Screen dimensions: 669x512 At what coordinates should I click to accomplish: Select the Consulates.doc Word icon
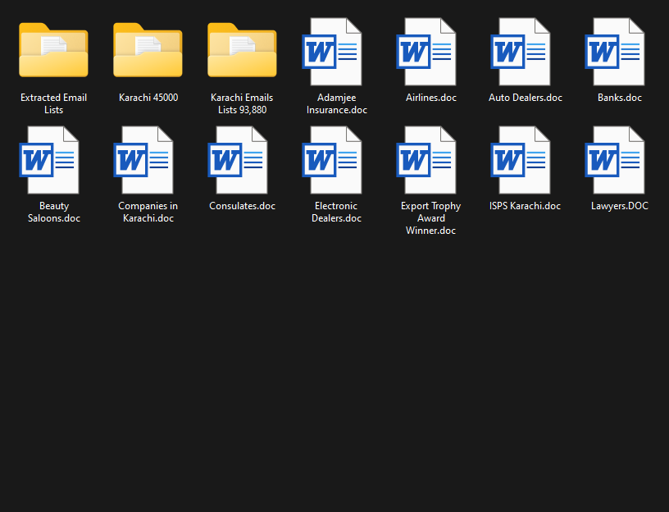click(x=242, y=160)
